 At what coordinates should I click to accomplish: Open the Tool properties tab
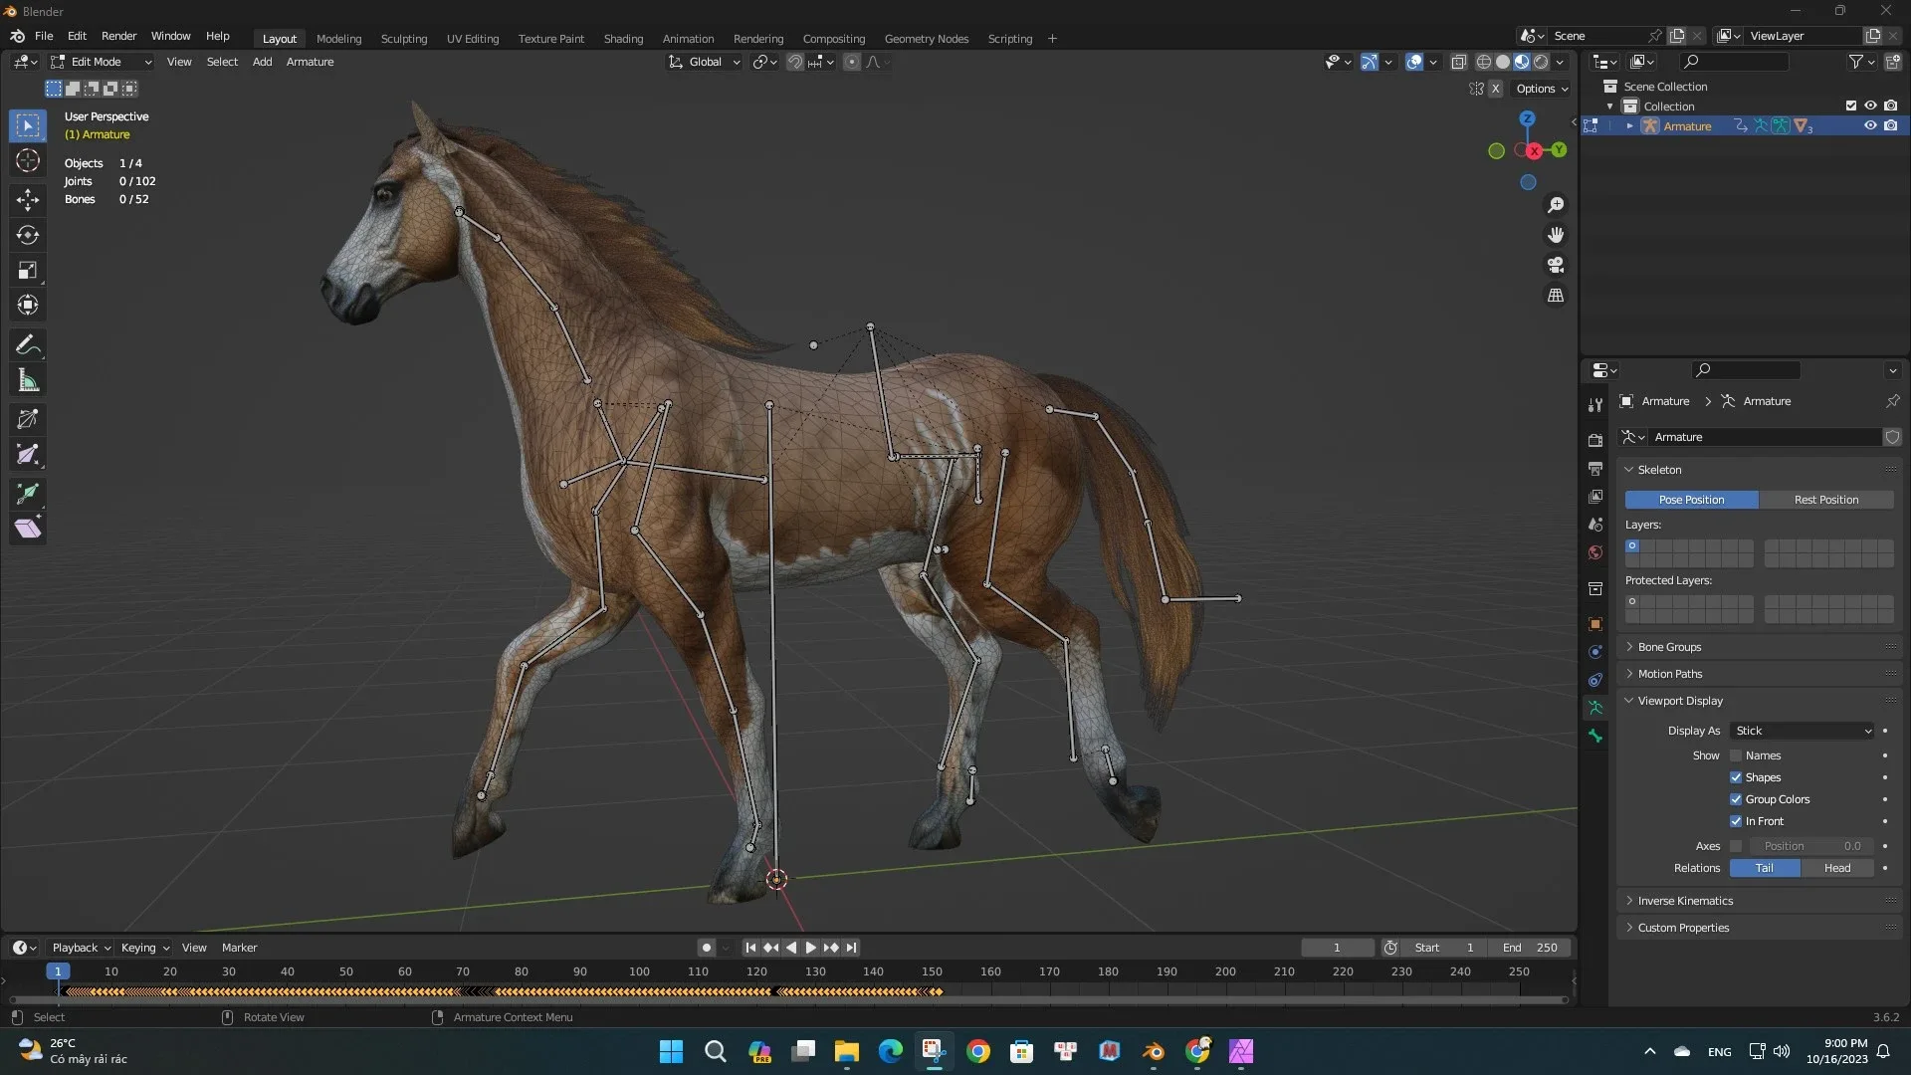click(1595, 404)
